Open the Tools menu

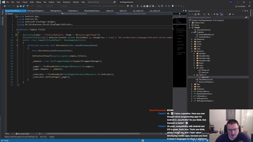[59, 2]
